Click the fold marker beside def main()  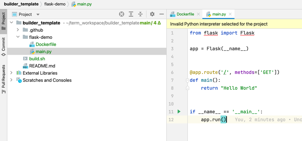point(187,80)
